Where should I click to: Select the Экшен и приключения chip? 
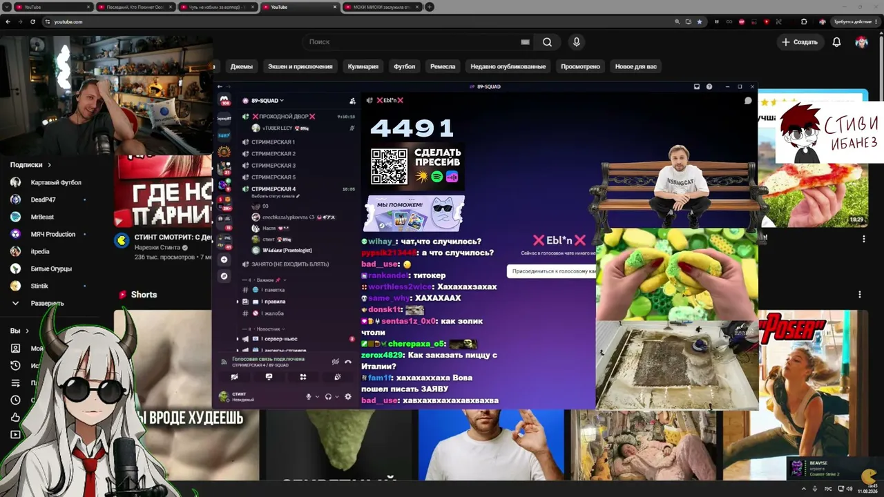click(x=300, y=66)
